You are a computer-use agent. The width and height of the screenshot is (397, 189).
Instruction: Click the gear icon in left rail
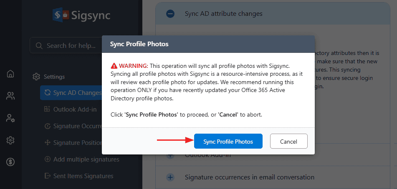pyautogui.click(x=10, y=140)
